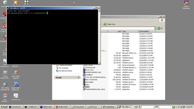Open the Start menu

4,107
